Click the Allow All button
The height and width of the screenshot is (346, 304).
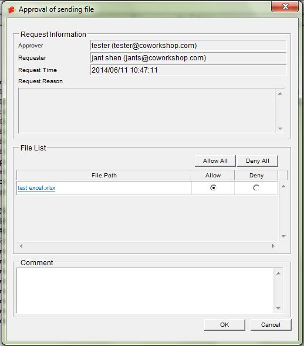pos(215,161)
